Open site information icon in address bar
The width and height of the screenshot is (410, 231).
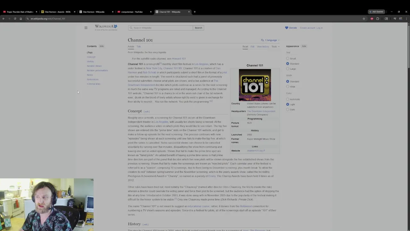point(28,19)
